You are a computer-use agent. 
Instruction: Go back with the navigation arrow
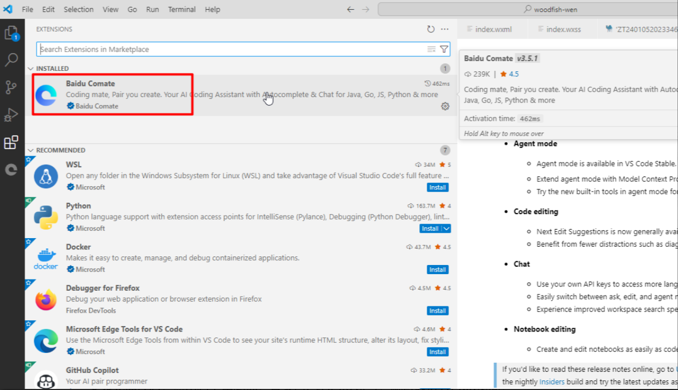(351, 10)
